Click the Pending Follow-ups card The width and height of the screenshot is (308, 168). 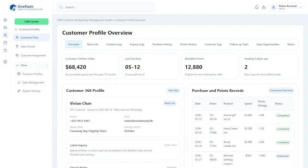[x=270, y=66]
